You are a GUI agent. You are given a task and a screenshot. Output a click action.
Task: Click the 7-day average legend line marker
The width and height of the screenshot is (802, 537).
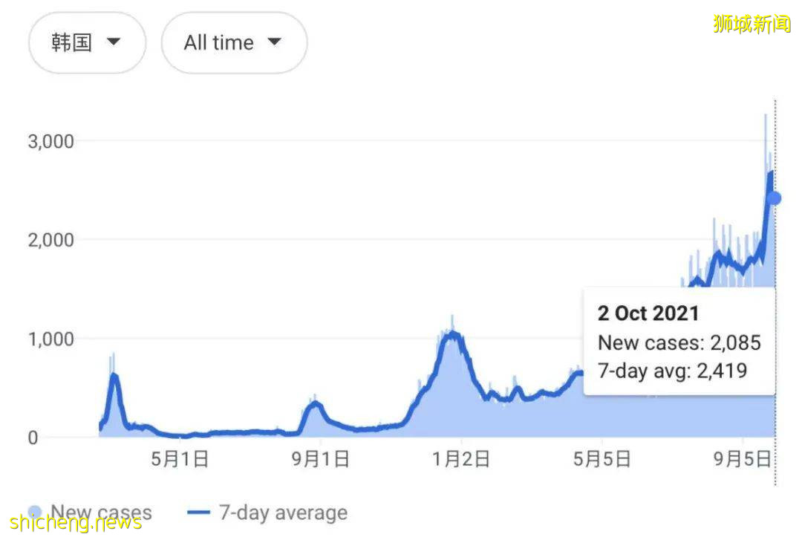click(x=199, y=512)
